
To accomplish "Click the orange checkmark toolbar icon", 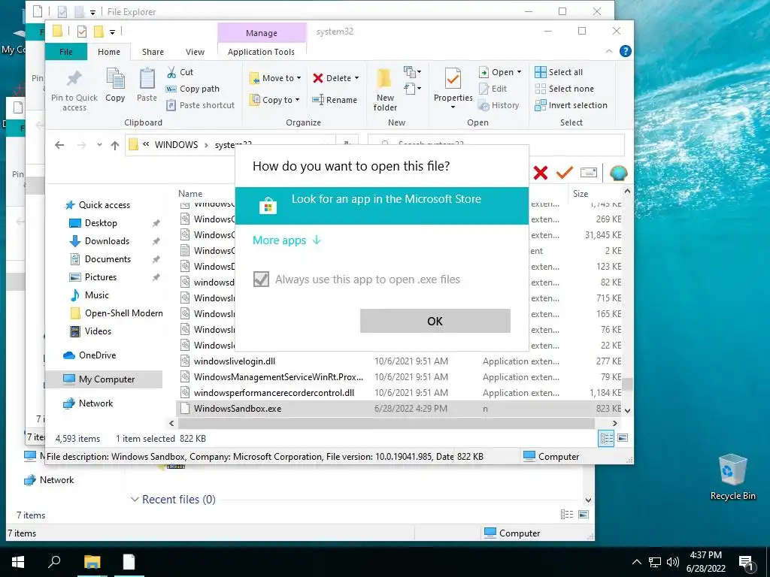I will 565,173.
